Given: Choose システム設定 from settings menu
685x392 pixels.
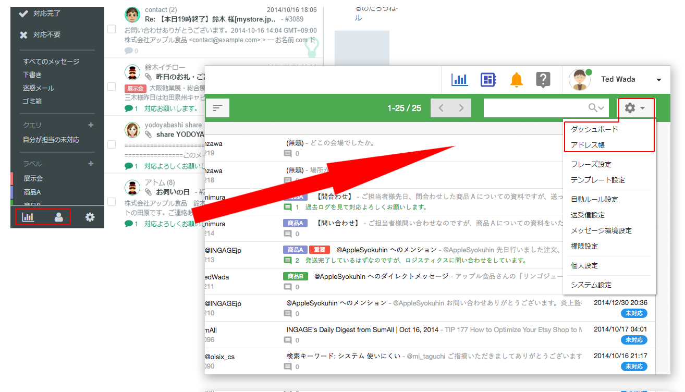Looking at the screenshot, I should pyautogui.click(x=591, y=285).
